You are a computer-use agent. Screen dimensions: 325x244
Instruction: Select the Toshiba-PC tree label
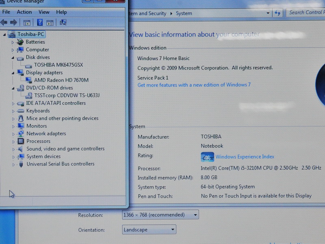31,34
